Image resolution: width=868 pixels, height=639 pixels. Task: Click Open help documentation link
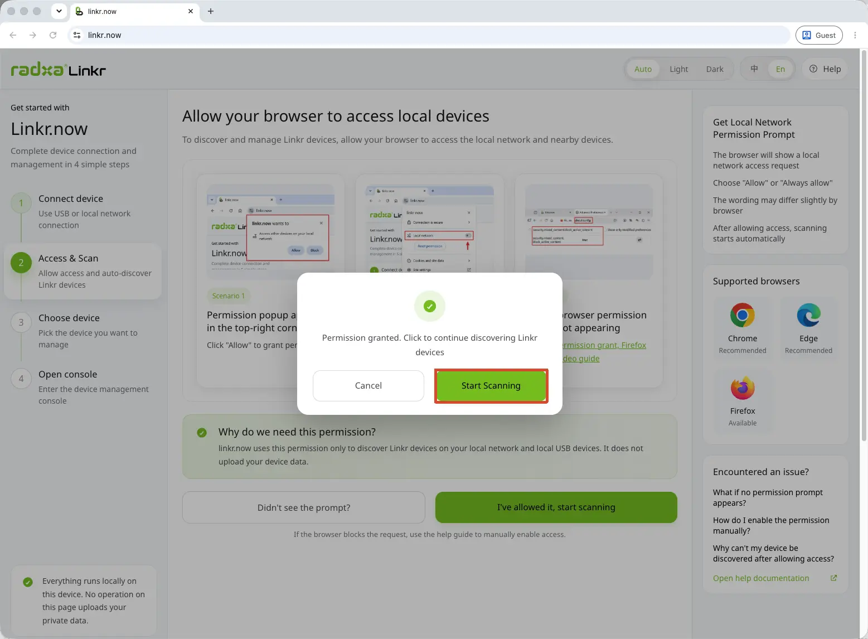pos(761,578)
